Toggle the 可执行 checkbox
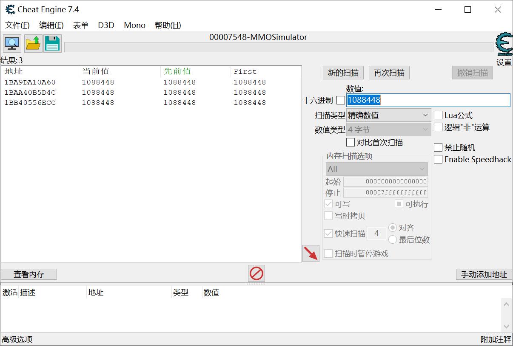 [399, 204]
